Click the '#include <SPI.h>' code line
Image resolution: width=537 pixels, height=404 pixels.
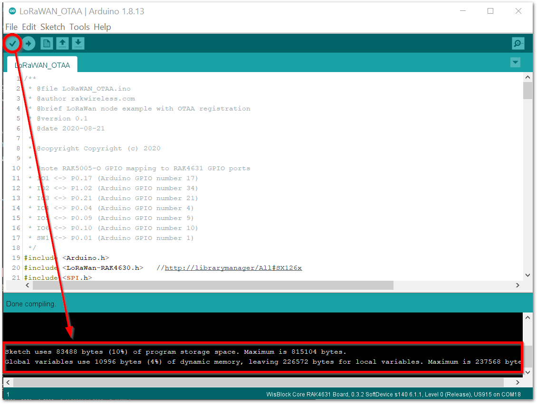[58, 277]
